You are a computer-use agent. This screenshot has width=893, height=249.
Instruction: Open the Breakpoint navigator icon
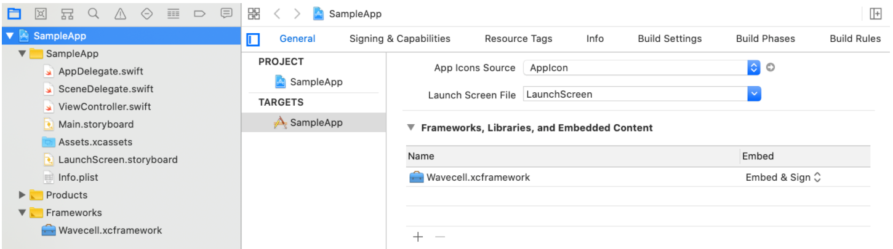pyautogui.click(x=199, y=13)
